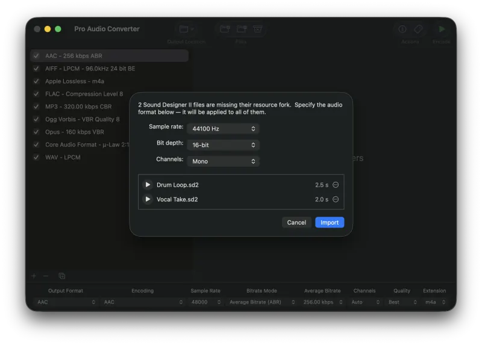Play preview of Vocal Take.sd2
The image size is (482, 345).
[x=148, y=199]
